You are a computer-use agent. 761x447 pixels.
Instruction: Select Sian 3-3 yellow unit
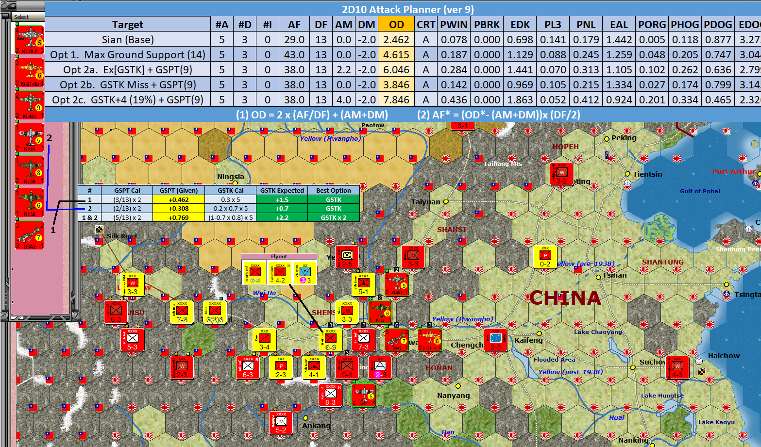347,312
